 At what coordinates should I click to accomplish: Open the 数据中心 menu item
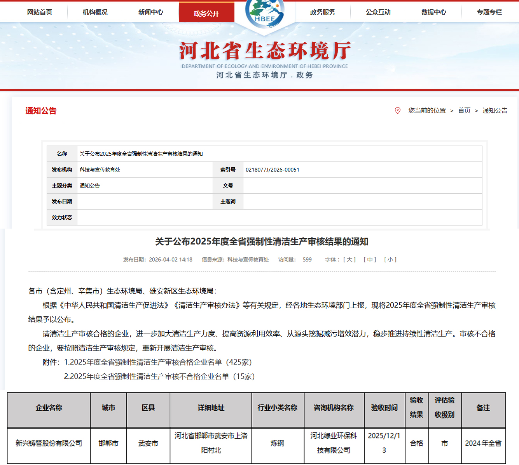tap(434, 12)
